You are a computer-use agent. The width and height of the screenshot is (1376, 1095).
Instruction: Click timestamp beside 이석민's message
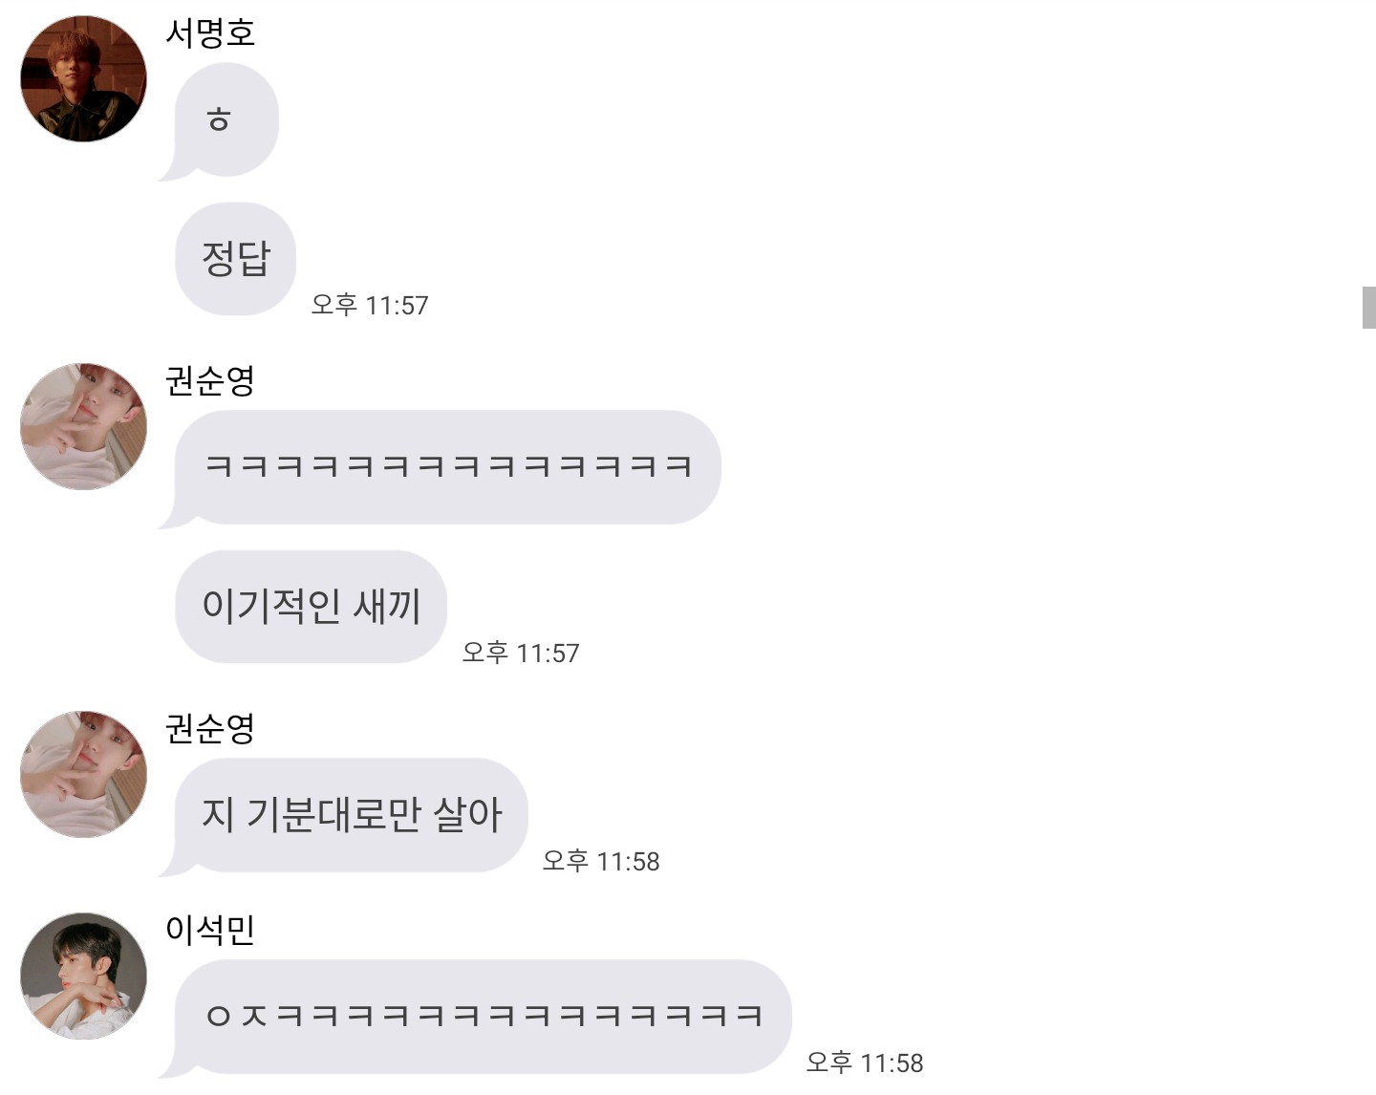[865, 1063]
